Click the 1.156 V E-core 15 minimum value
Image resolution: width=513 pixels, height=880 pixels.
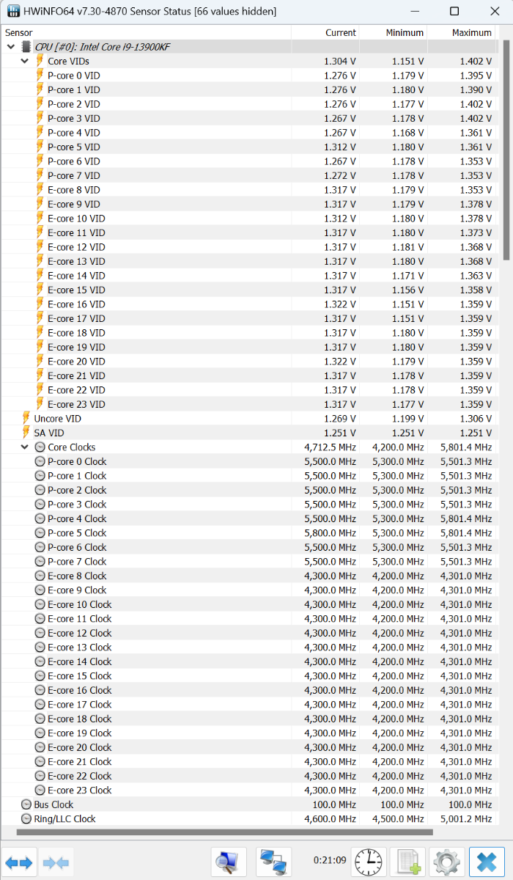click(x=408, y=290)
